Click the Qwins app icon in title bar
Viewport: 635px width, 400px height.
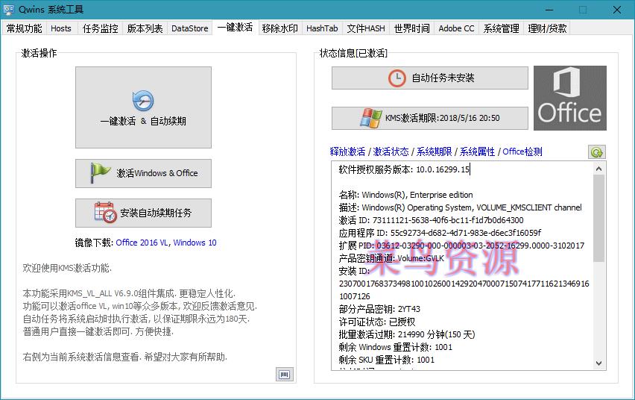click(8, 10)
